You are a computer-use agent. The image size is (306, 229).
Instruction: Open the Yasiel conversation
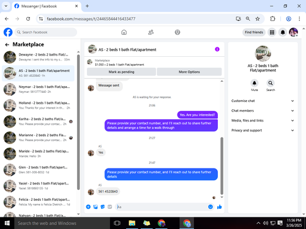(x=38, y=186)
